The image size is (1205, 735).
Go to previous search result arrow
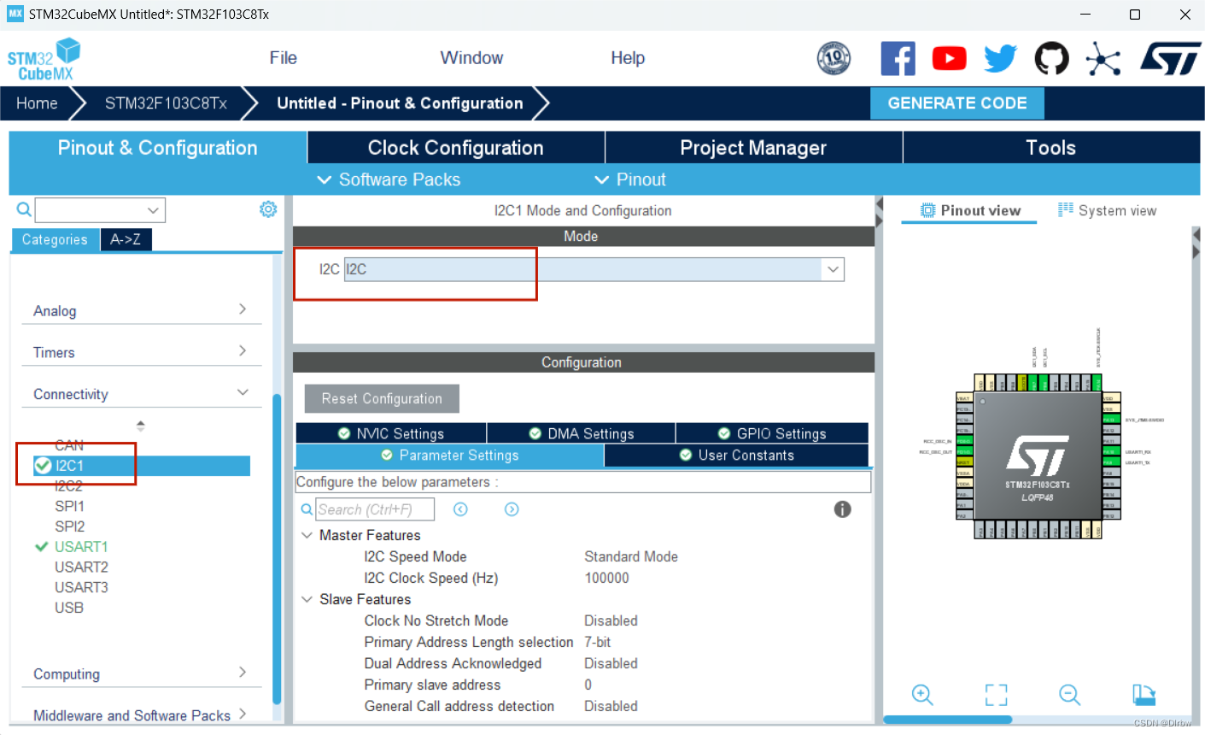(460, 509)
